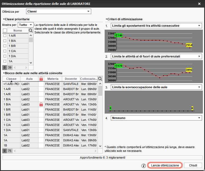
Task: Click the up arrow of class list scrollbar
Action: [x=31, y=35]
